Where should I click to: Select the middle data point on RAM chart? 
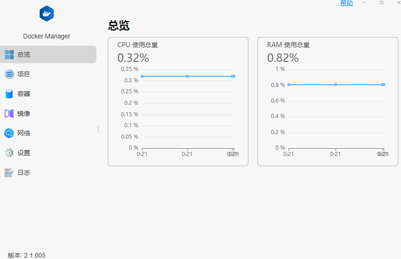pyautogui.click(x=336, y=85)
